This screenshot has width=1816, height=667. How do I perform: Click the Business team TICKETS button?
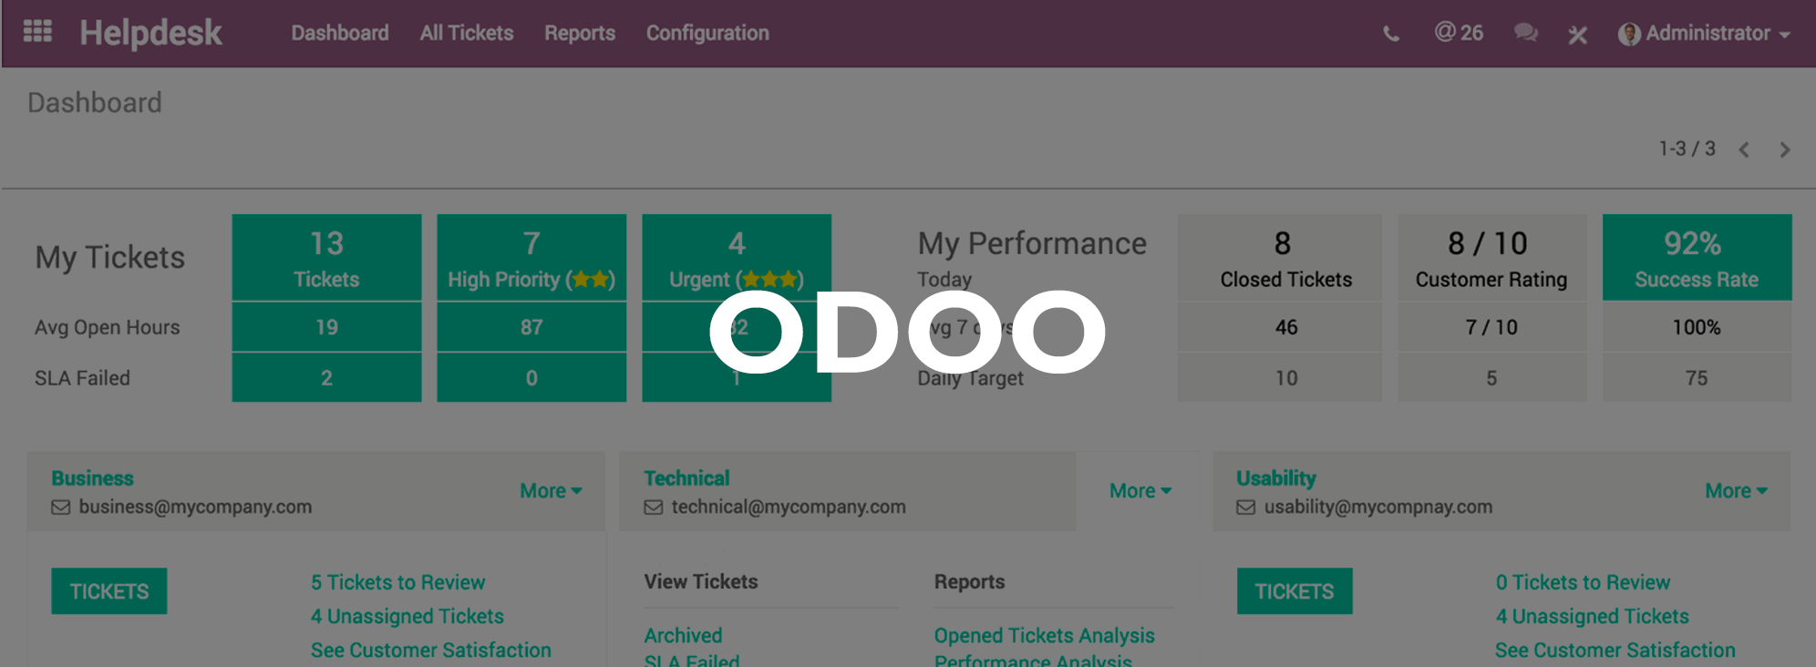coord(109,591)
